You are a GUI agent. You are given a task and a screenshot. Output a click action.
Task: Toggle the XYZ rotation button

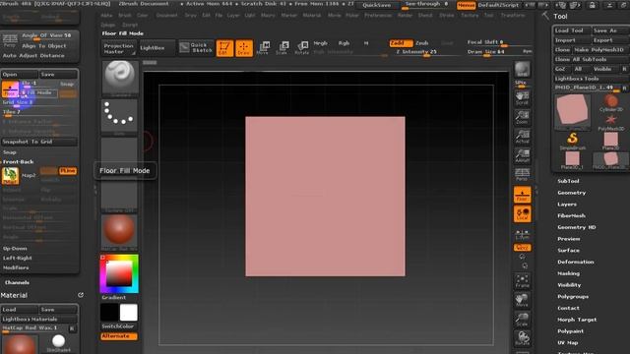point(522,248)
